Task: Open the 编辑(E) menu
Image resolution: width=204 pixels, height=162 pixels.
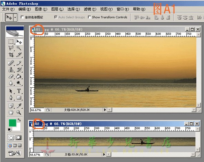Action: point(25,9)
